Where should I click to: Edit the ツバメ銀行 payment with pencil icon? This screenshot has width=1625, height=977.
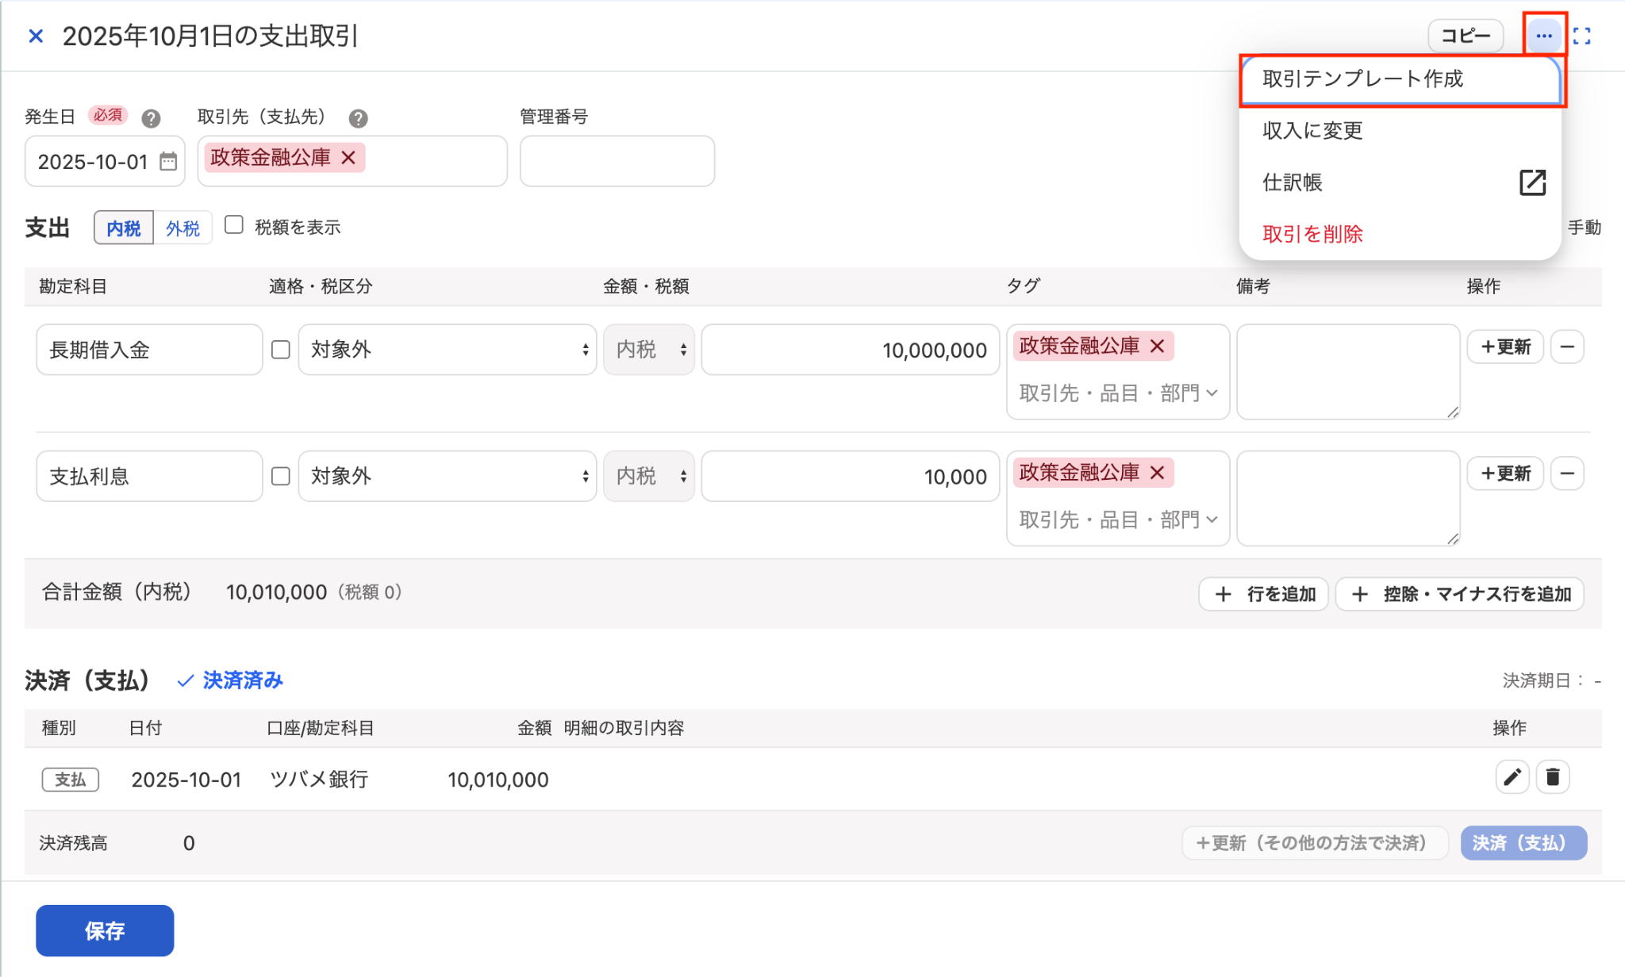(1512, 777)
